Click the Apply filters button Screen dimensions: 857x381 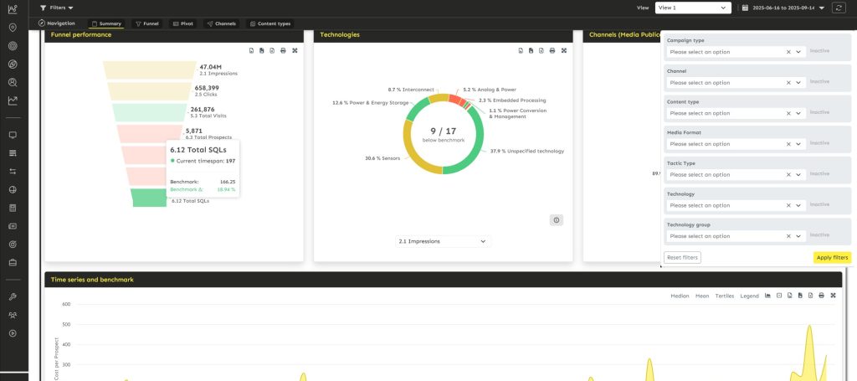point(832,257)
